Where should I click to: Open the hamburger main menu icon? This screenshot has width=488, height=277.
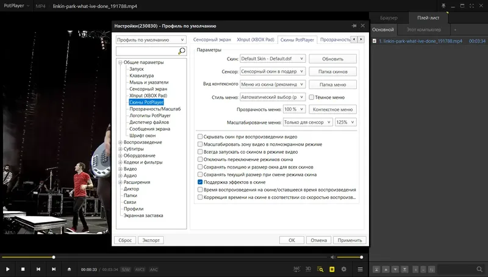[x=360, y=269]
